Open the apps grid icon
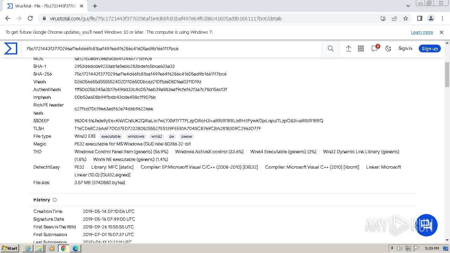The image size is (450, 253). [x=361, y=48]
